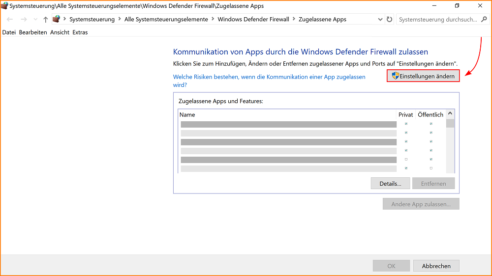Click the app list scrollbar thumb
This screenshot has width=492, height=276.
click(450, 123)
